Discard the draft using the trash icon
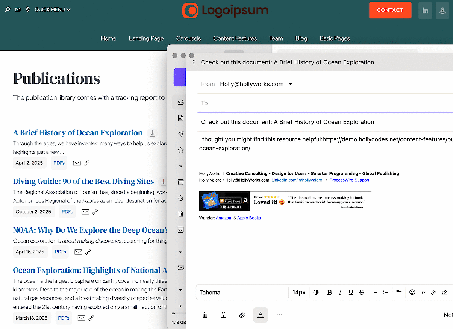The height and width of the screenshot is (329, 453). click(205, 315)
